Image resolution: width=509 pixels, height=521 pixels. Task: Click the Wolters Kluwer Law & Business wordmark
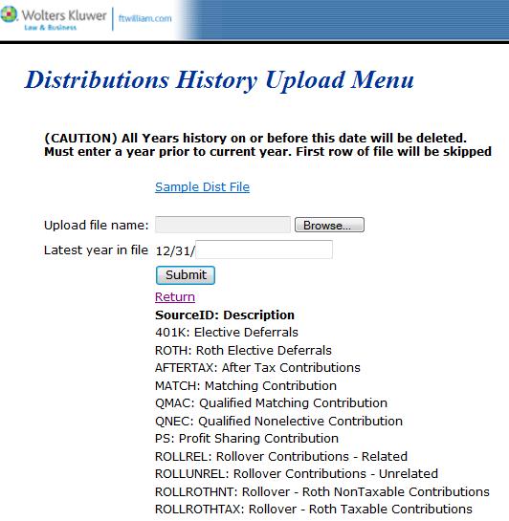[64, 20]
